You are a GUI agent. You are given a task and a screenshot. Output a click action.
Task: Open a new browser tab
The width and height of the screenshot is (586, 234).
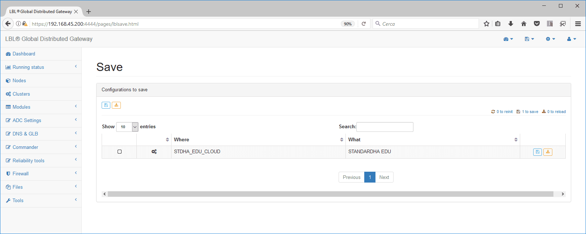tap(89, 12)
